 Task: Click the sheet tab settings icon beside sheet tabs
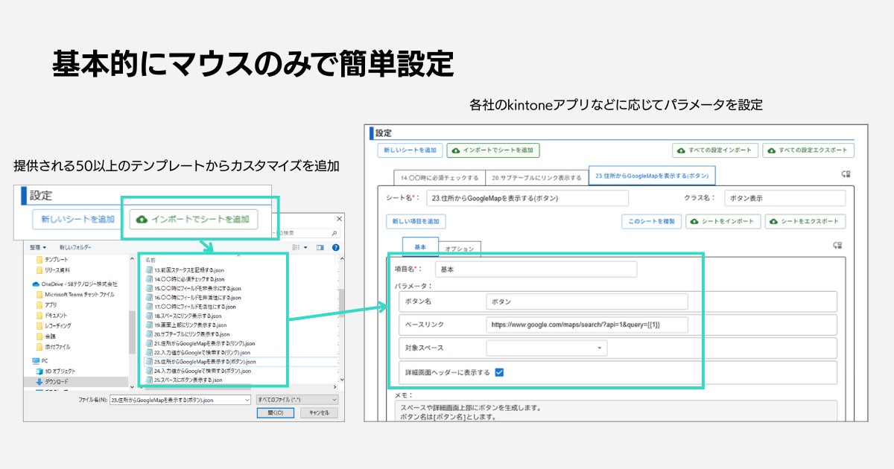tap(846, 175)
